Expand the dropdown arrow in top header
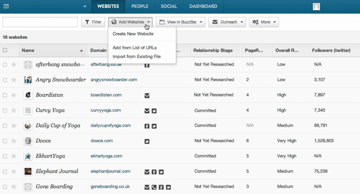 [x=85, y=6]
